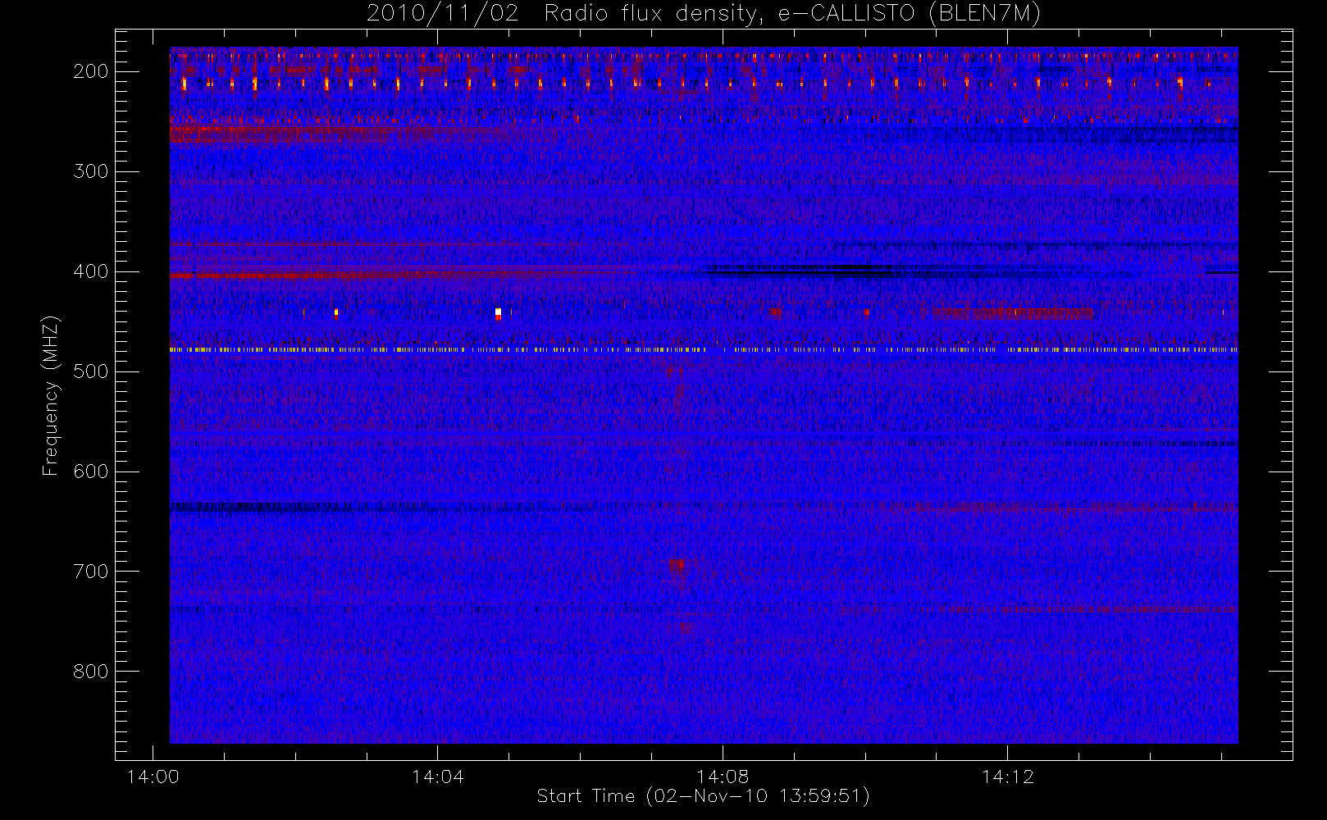
Task: Click the 14:04 time axis label
Action: click(x=437, y=777)
